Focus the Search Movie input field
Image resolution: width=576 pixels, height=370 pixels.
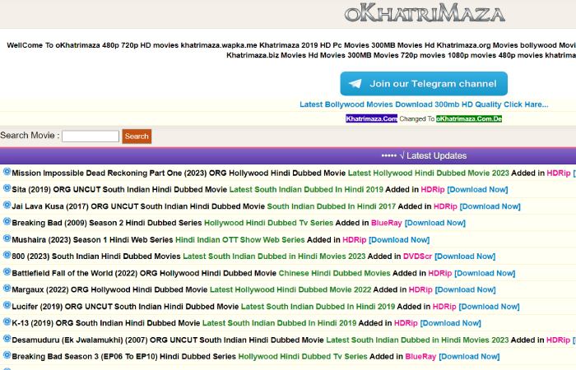coord(91,136)
